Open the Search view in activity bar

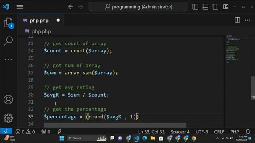(8, 41)
